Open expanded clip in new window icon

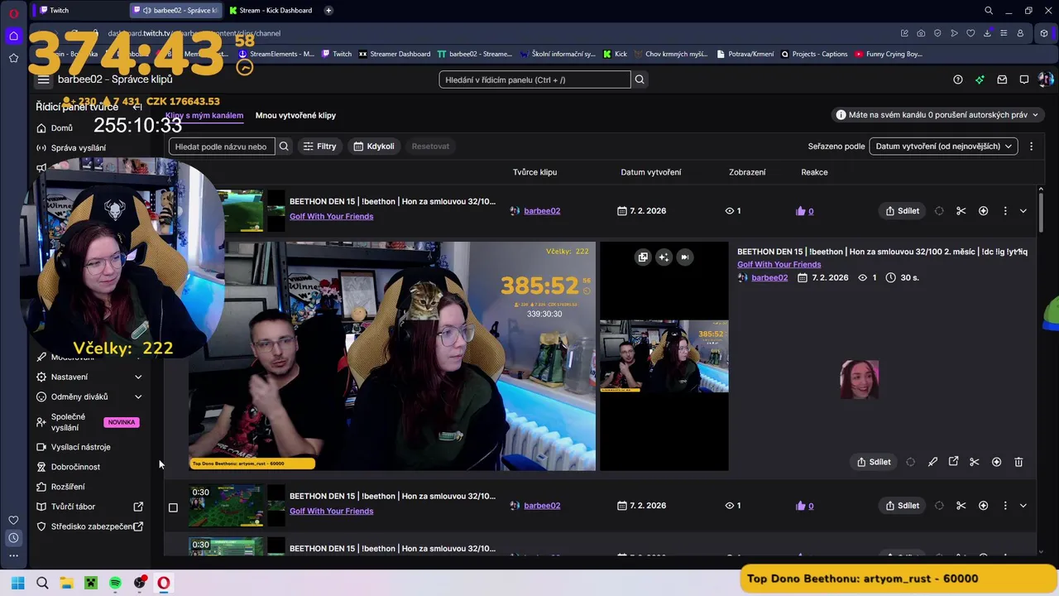953,462
